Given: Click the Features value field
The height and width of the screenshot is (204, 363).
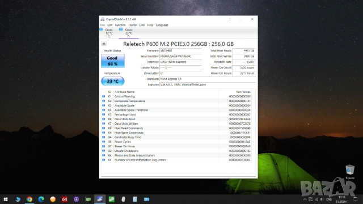Looking at the screenshot, I should coord(208,84).
